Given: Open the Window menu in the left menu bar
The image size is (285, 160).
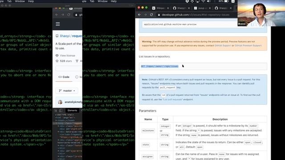Looking at the screenshot, I should 20,1.
